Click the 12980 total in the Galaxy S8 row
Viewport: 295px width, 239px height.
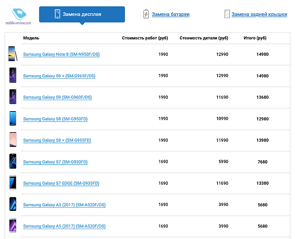coord(263,119)
